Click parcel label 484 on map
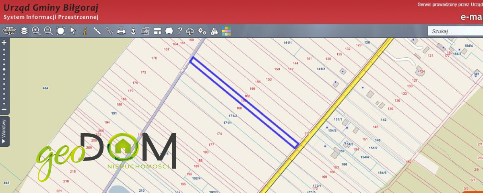483x193 pixels. [x=45, y=88]
